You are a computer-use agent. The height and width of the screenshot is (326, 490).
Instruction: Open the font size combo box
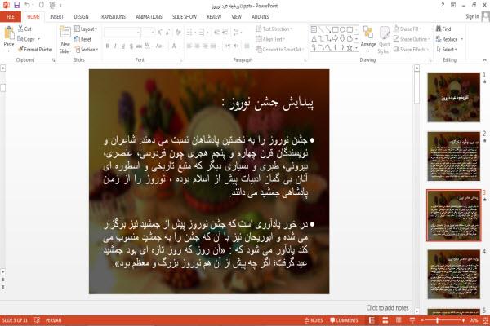[148, 32]
